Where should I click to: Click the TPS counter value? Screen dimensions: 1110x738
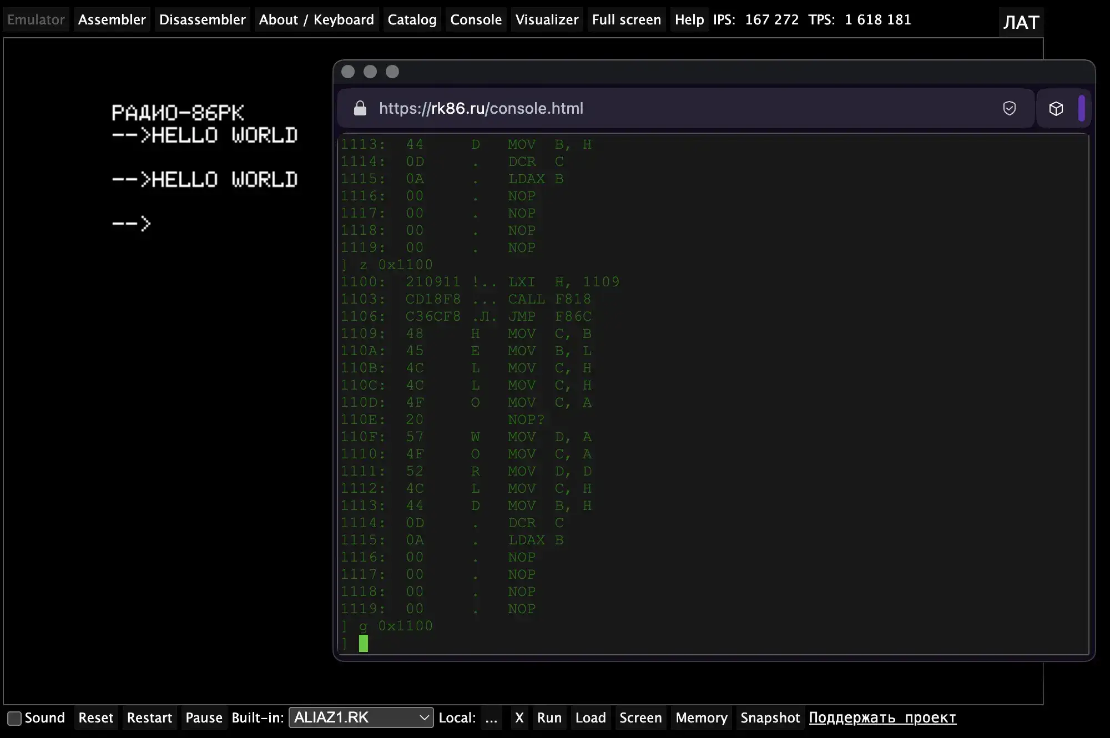(878, 19)
